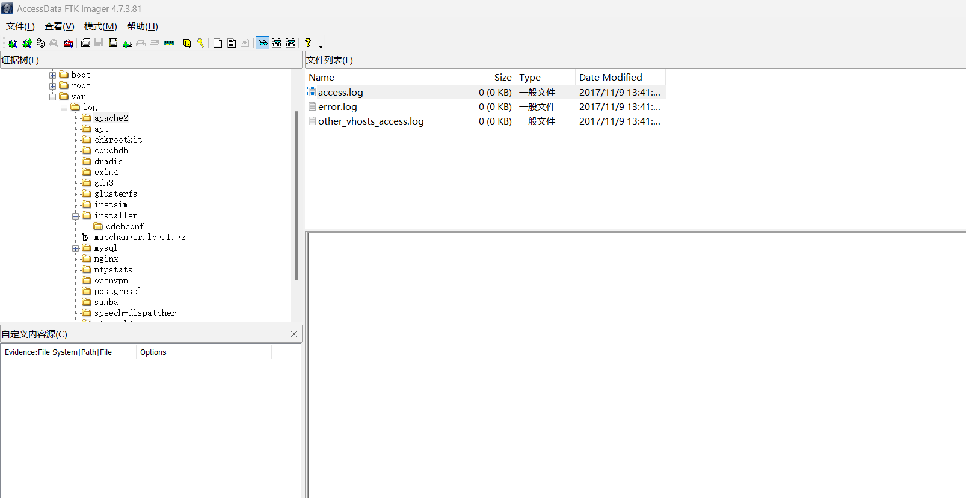The width and height of the screenshot is (966, 498).
Task: Click the Add All Attached Devices icon
Action: coord(27,43)
